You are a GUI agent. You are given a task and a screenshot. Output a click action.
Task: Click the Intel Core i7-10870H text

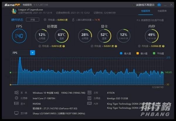(x=44, y=98)
